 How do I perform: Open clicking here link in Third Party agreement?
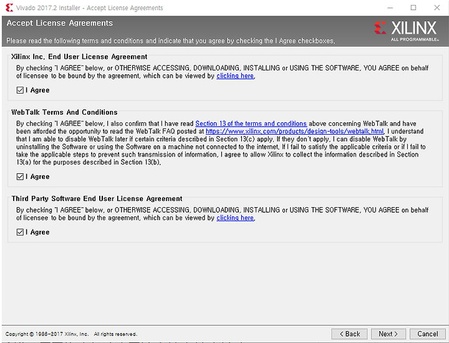coord(235,218)
